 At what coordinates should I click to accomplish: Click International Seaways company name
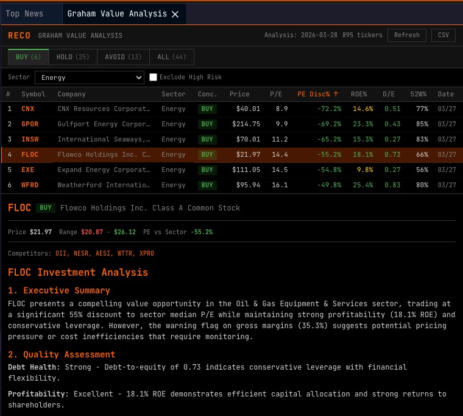coord(104,139)
